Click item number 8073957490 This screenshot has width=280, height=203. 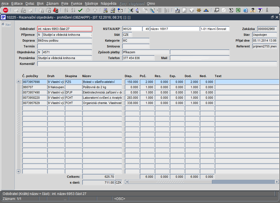35,92
